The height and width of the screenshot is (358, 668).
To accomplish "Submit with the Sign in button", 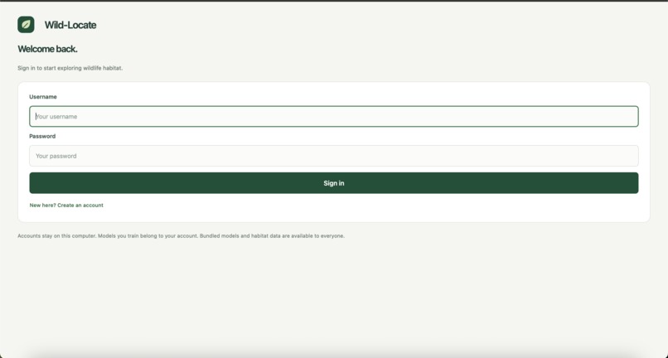I will (x=333, y=183).
